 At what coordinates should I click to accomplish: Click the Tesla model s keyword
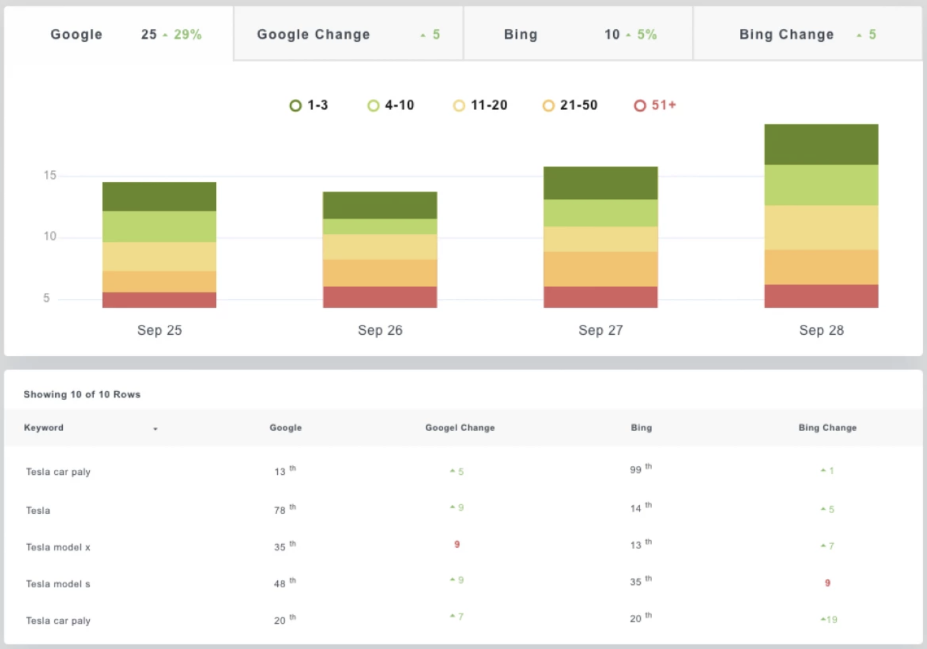click(x=58, y=584)
